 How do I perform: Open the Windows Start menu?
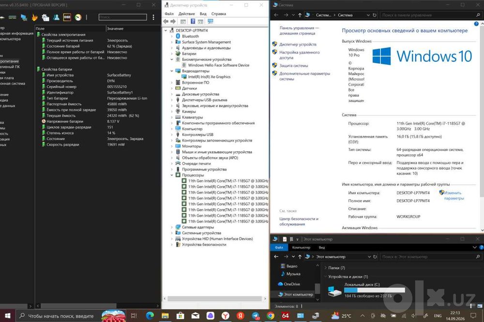(8, 316)
